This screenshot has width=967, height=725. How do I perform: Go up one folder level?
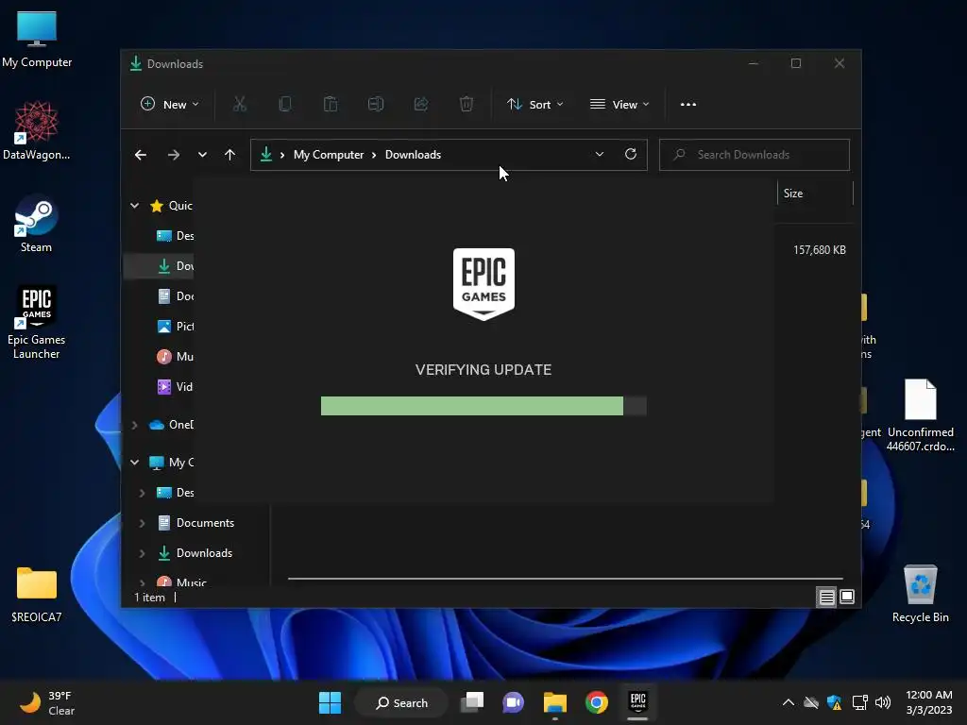[230, 155]
